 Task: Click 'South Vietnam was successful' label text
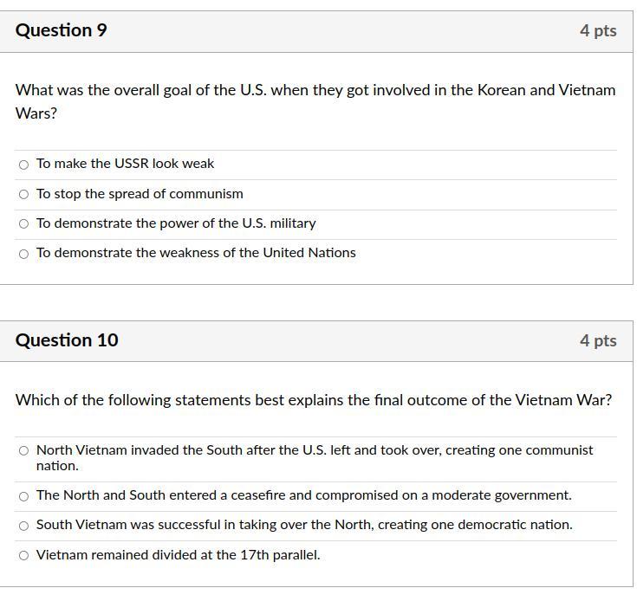pyautogui.click(x=304, y=525)
